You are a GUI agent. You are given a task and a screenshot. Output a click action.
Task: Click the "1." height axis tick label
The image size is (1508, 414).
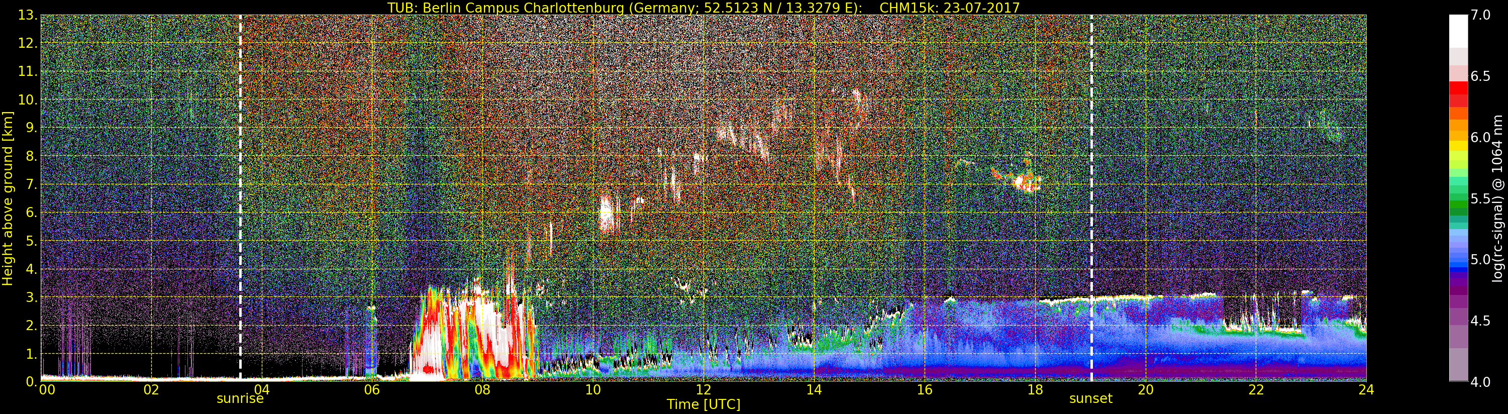point(32,353)
